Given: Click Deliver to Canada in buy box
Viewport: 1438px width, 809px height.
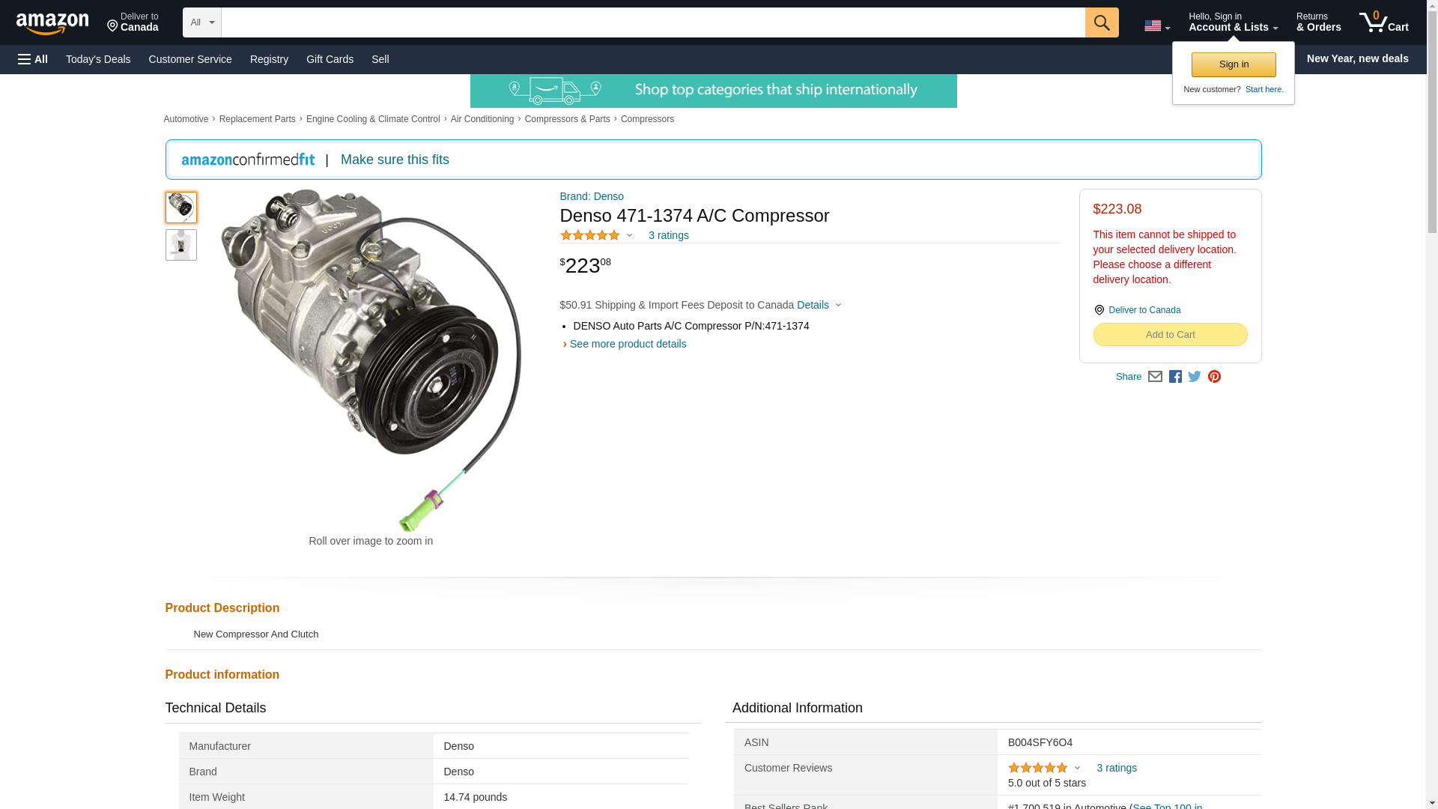Looking at the screenshot, I should pos(1144,310).
